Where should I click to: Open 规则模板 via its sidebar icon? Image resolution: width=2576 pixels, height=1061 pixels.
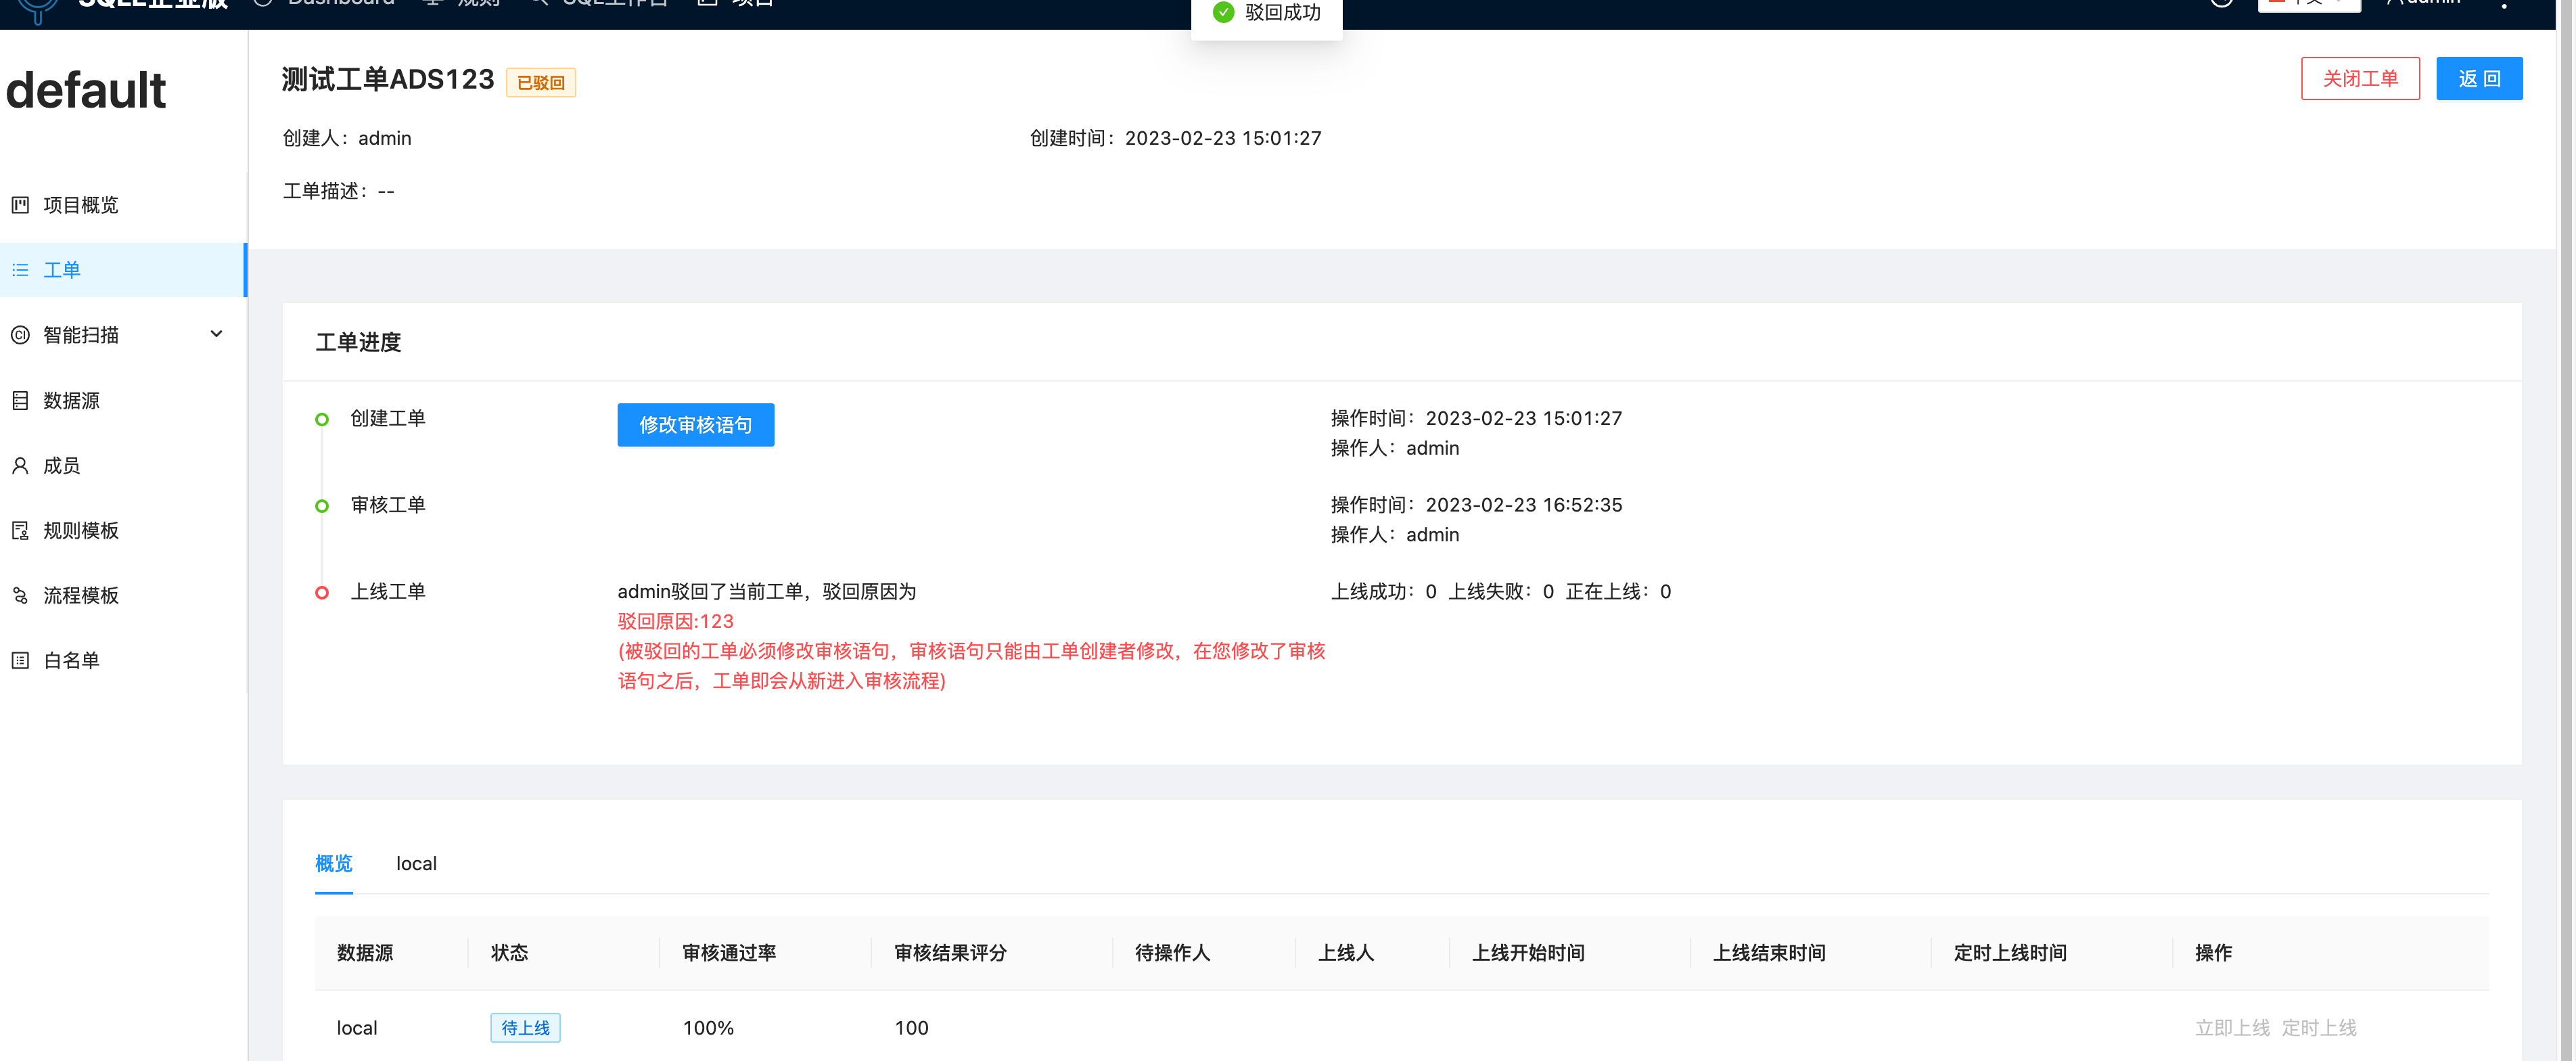(x=21, y=530)
